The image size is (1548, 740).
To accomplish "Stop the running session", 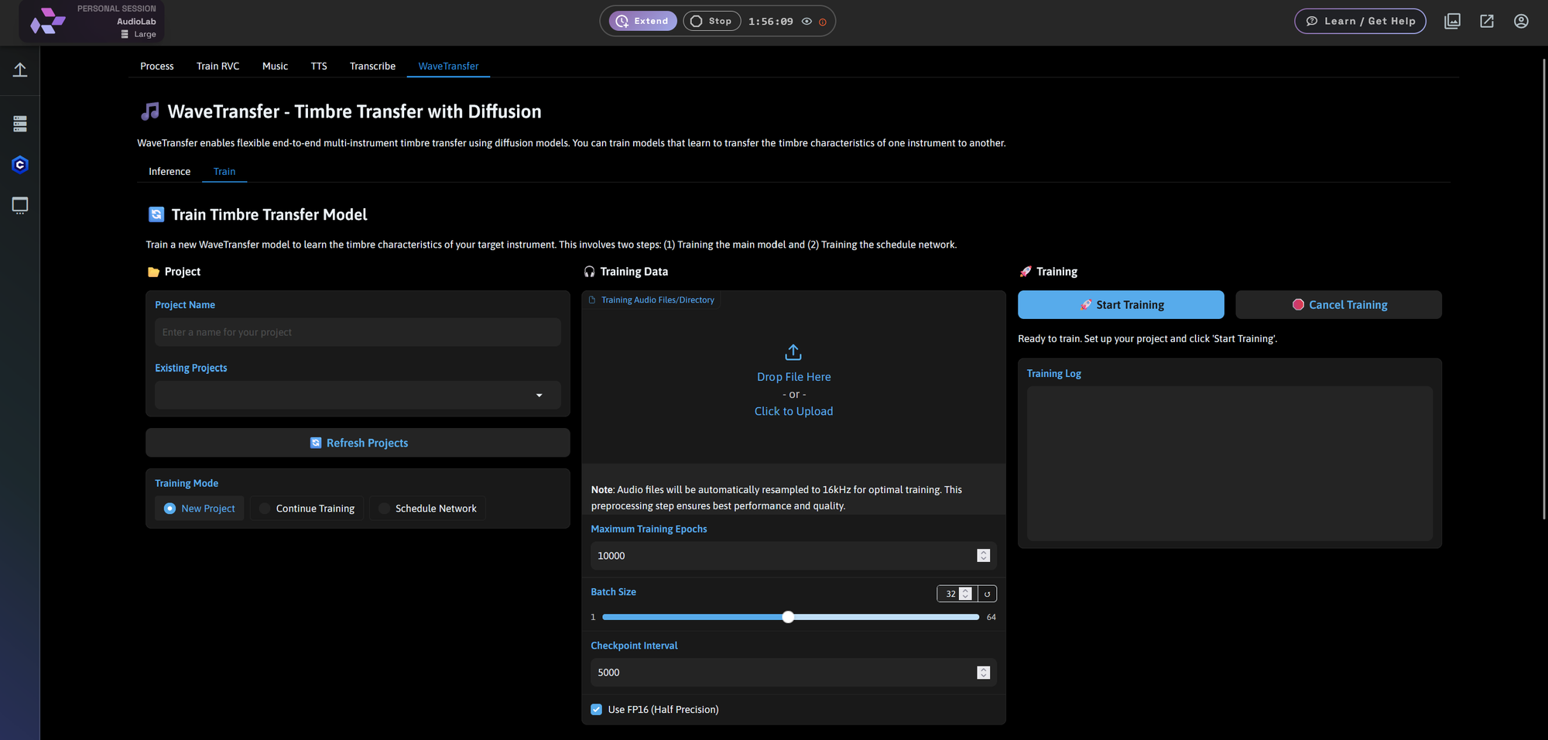I will 711,21.
